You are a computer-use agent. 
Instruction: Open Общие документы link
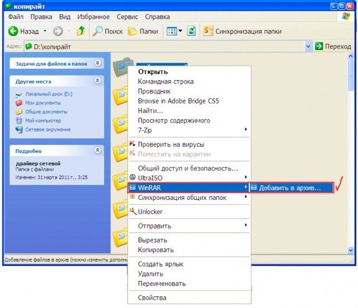click(46, 112)
